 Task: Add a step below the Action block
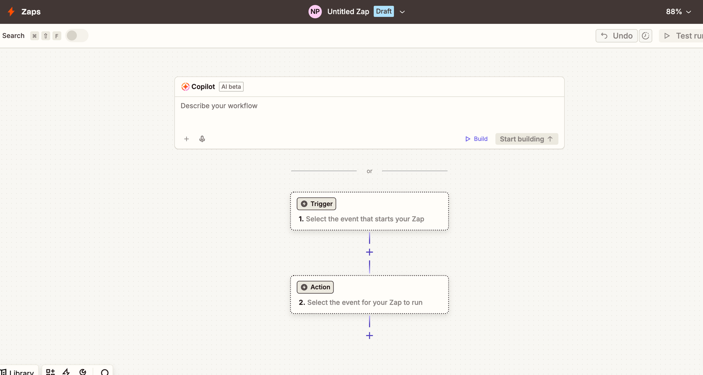(369, 336)
